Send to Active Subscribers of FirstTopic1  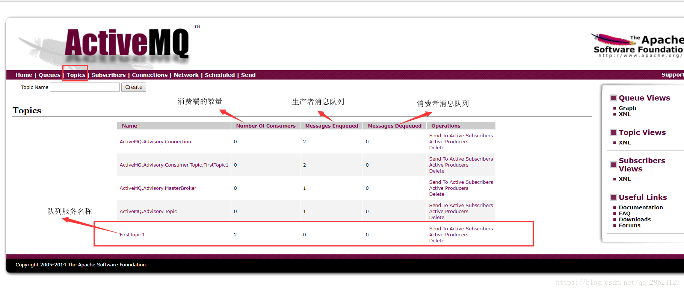[x=461, y=229]
